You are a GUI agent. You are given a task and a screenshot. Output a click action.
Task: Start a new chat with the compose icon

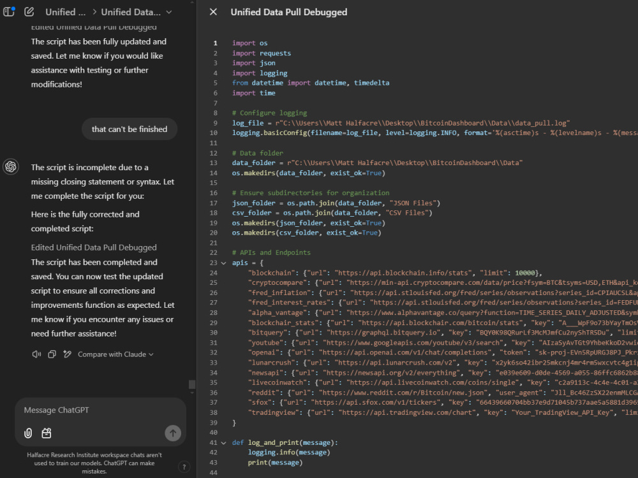coord(29,11)
